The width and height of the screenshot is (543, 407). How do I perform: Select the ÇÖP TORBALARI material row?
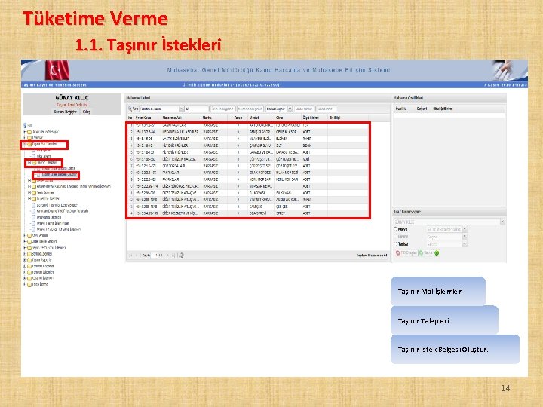coord(248,166)
